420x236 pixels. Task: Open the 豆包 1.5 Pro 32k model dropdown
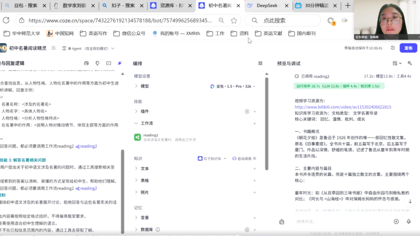tap(233, 86)
